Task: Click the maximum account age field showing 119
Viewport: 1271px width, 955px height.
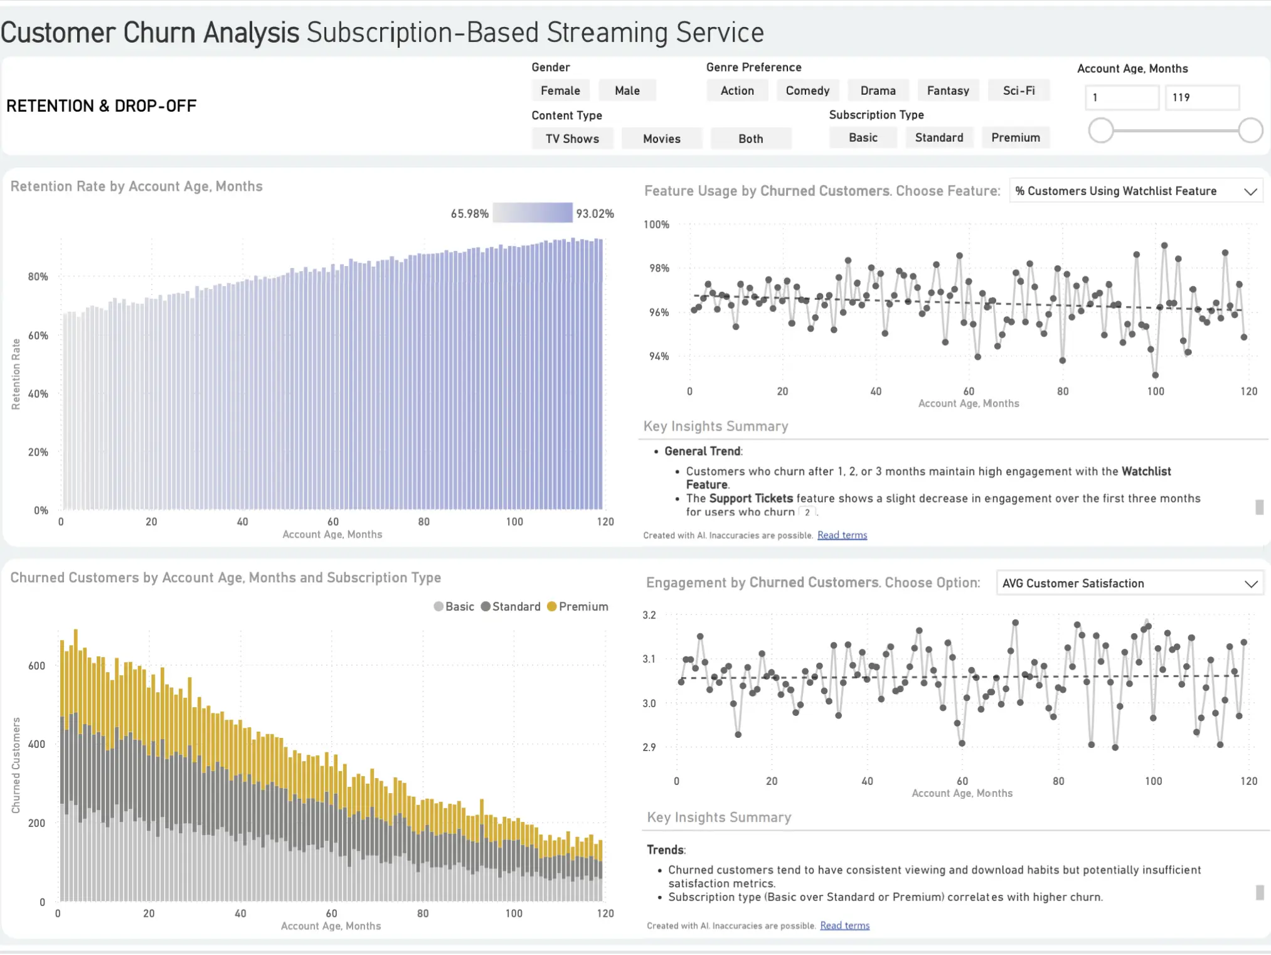Action: point(1201,97)
